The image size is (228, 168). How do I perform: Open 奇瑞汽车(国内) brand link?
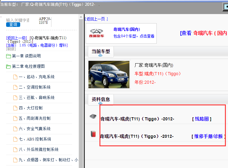tap(127, 29)
